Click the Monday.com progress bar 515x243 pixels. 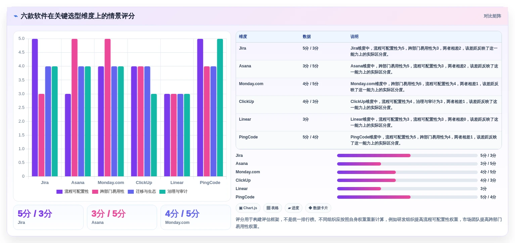point(407,172)
